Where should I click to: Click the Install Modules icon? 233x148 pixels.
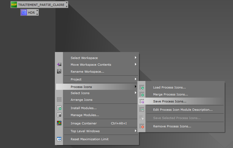point(59,108)
